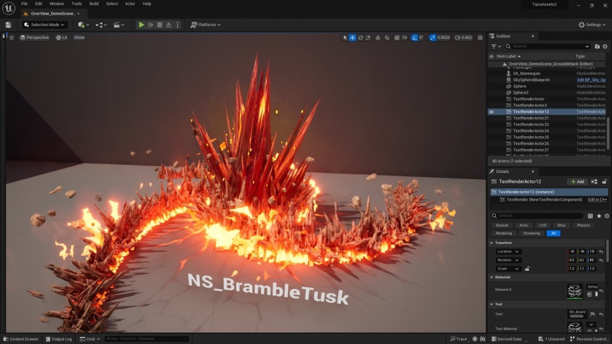Screen dimensions: 612x344
Task: Open the scale snap 0.0625 dropdown
Action: 443,37
